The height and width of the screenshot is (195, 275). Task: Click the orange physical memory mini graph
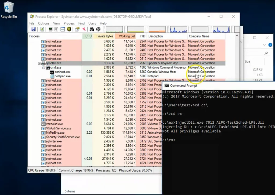pyautogui.click(x=157, y=29)
